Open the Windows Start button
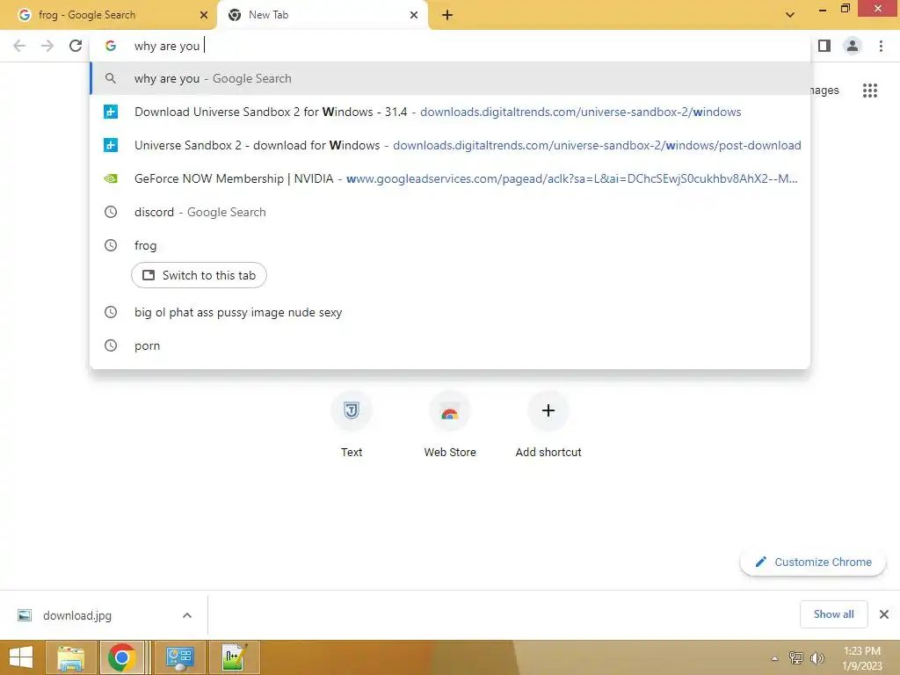 click(21, 657)
